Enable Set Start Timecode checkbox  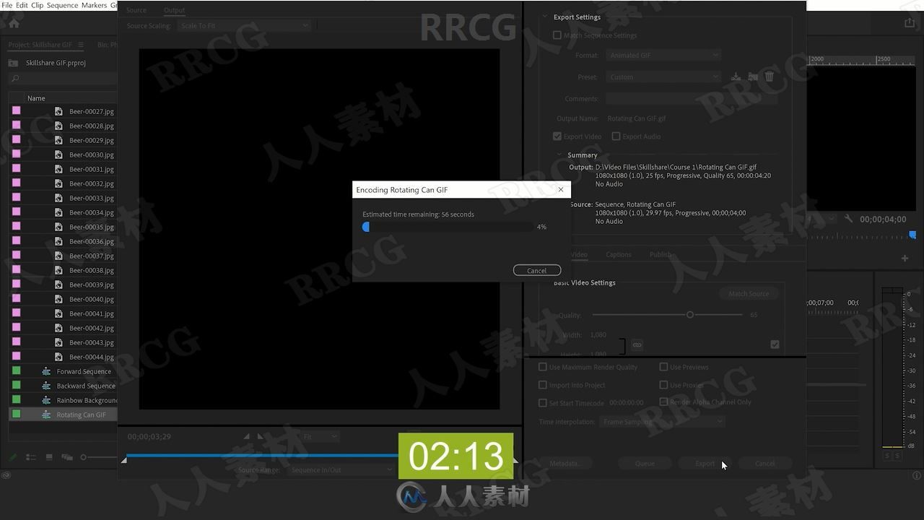click(543, 403)
